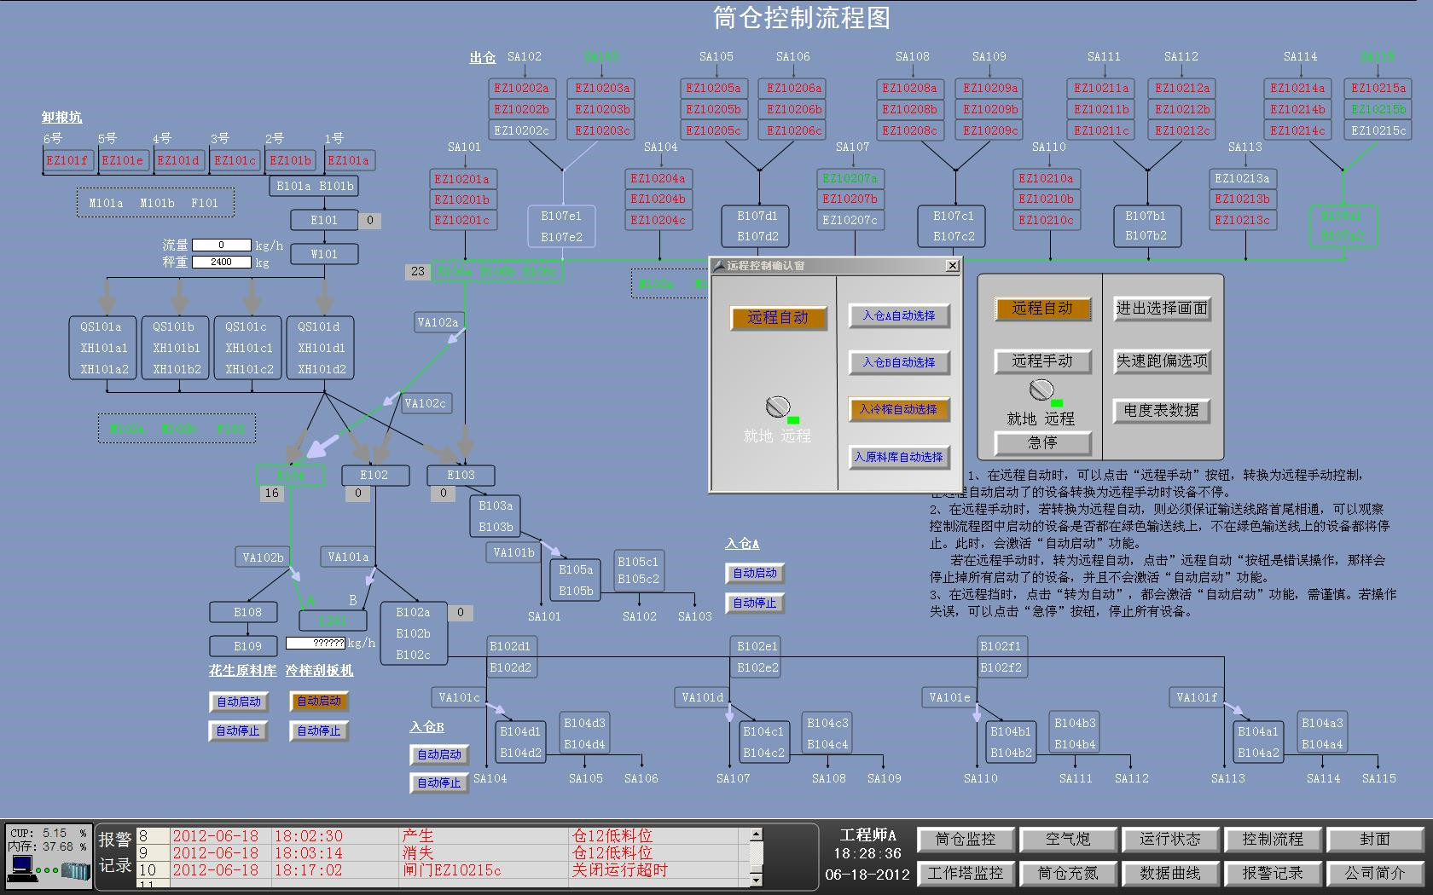This screenshot has width=1433, height=895.
Task: Open the 公司简介 page
Action: (1375, 874)
